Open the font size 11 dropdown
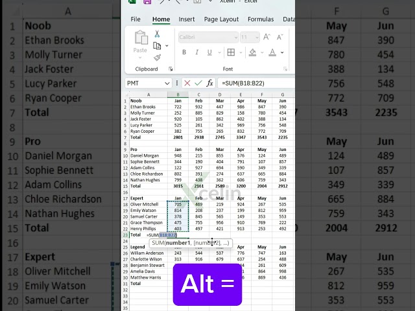Screen dimensions: 415x311 tap(257, 38)
